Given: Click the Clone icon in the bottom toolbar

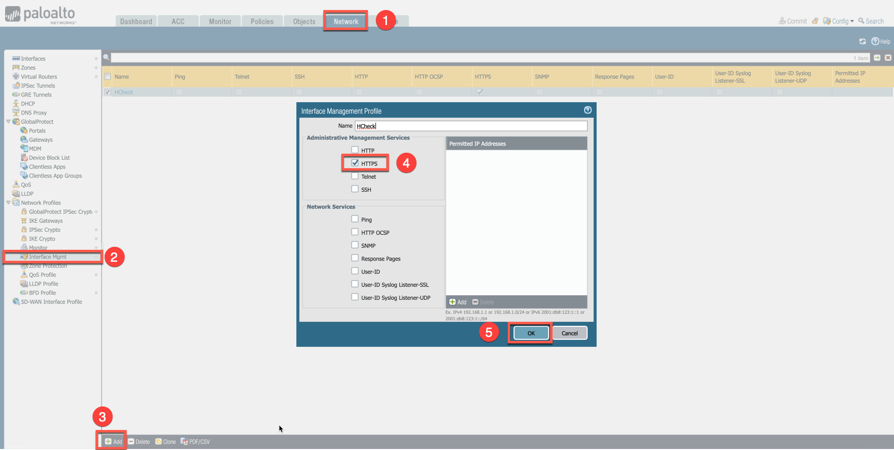Looking at the screenshot, I should 159,441.
